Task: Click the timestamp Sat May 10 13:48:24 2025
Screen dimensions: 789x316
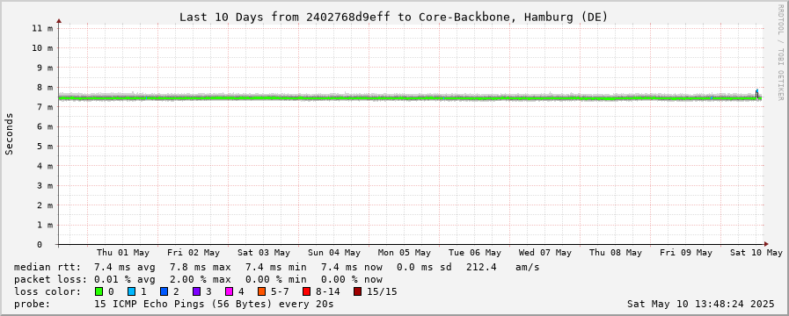Action: click(x=700, y=304)
